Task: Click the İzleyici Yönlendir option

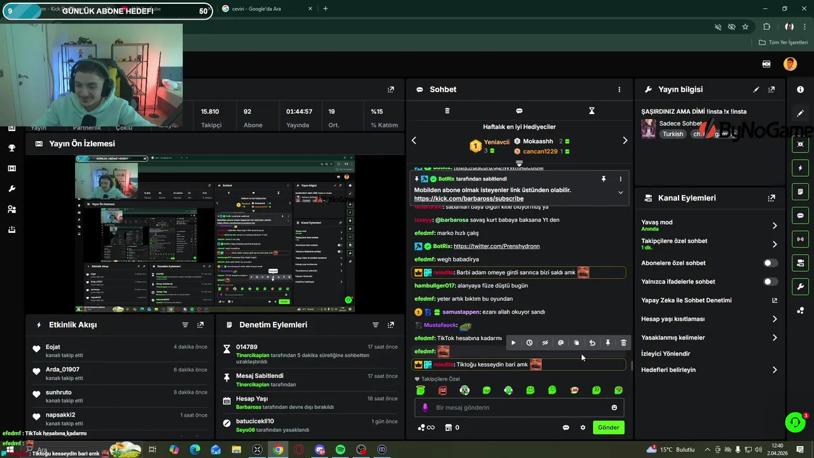Action: pyautogui.click(x=665, y=354)
